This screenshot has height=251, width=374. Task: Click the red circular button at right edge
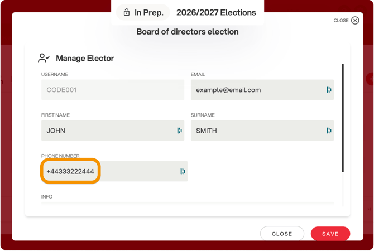(370, 79)
